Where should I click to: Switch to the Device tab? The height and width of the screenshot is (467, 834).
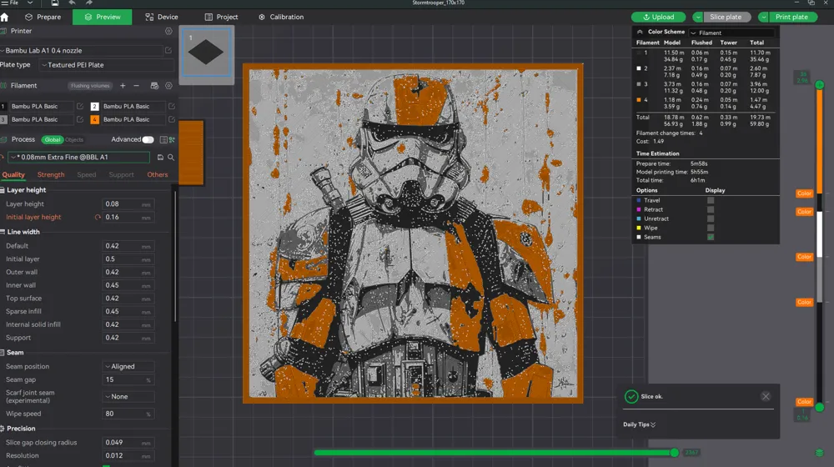pos(162,17)
